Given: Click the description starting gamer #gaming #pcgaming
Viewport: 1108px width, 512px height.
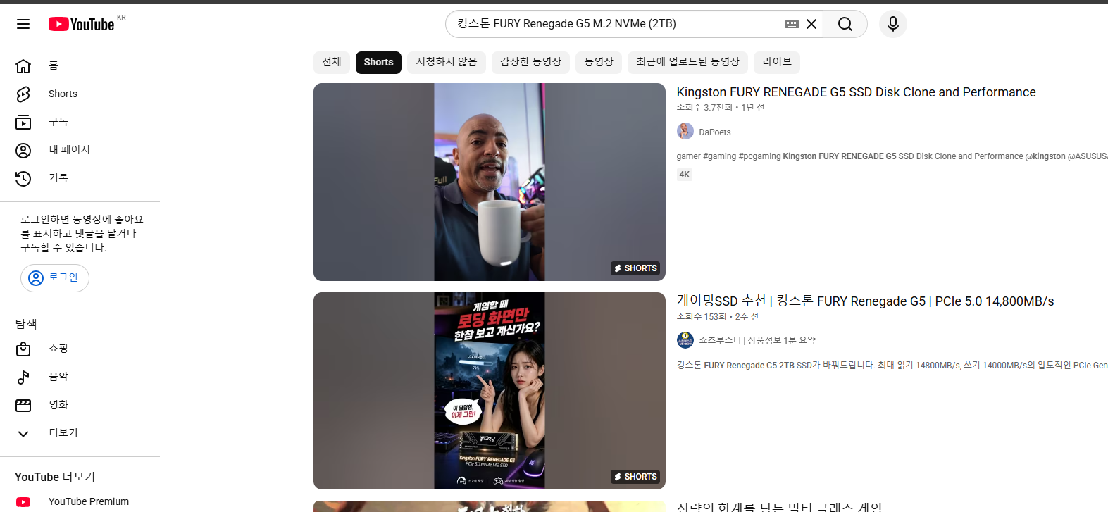Looking at the screenshot, I should point(892,156).
